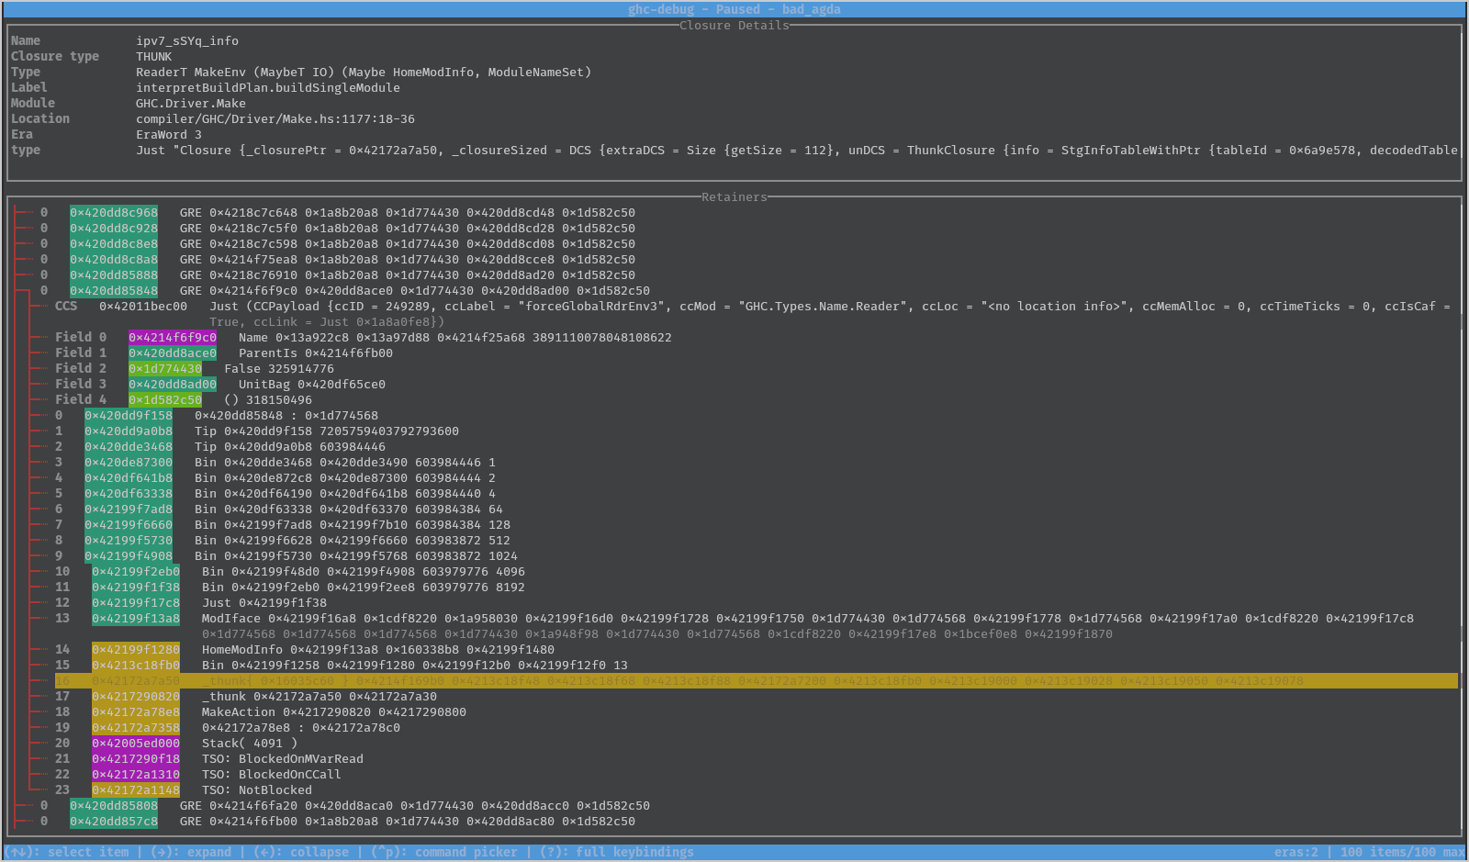Image resolution: width=1469 pixels, height=862 pixels.
Task: Select the TSO NotBlocked row
Action: point(136,790)
